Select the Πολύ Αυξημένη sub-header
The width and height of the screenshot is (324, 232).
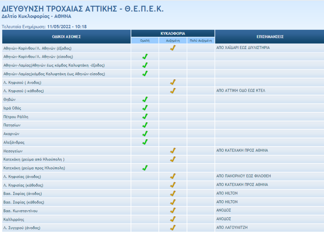tap(201, 41)
